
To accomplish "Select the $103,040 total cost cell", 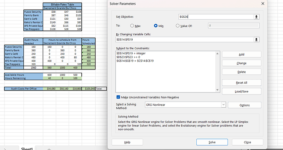I will click(88, 89).
